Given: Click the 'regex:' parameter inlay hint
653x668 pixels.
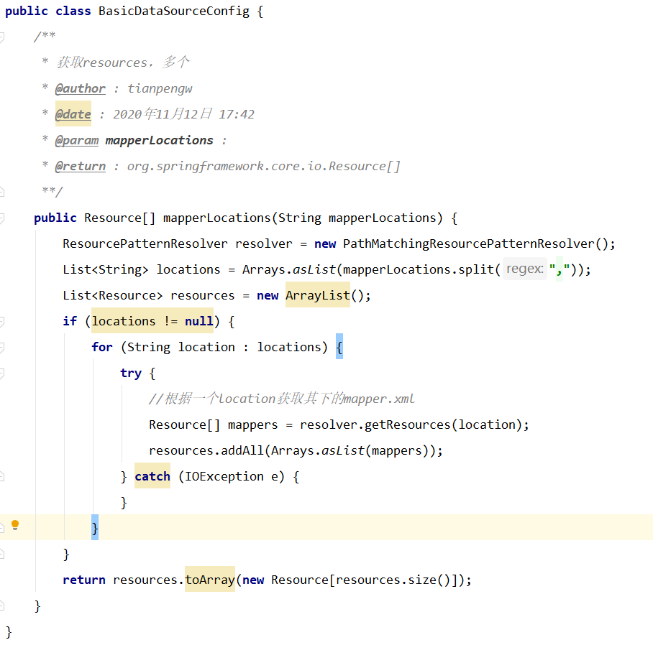Looking at the screenshot, I should click(x=524, y=269).
